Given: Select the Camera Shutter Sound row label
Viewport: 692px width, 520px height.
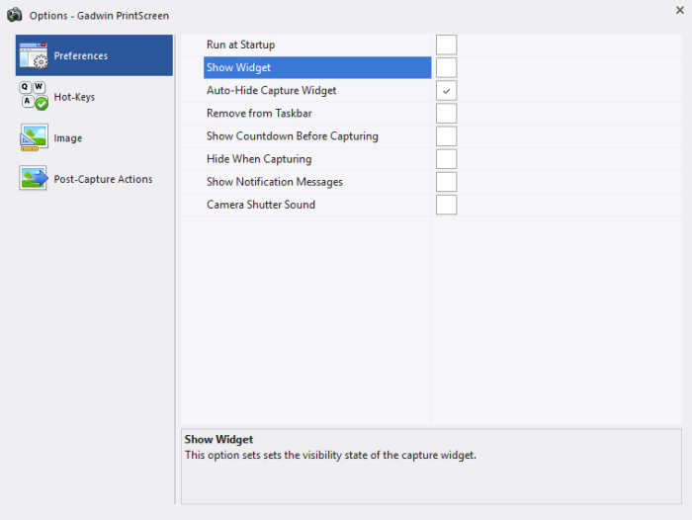Looking at the screenshot, I should [261, 205].
